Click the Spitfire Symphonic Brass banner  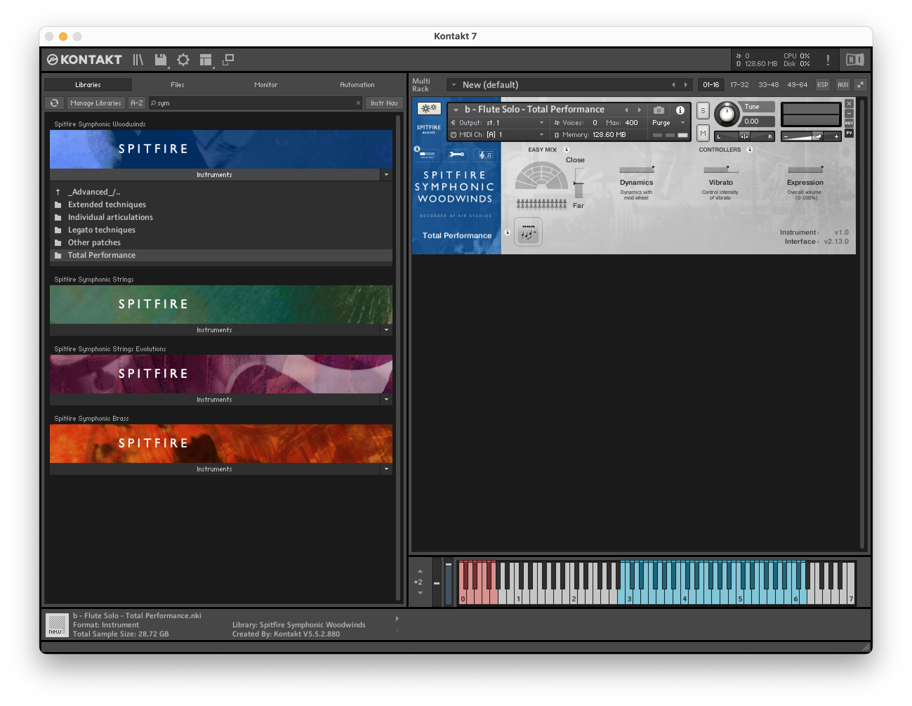(221, 444)
